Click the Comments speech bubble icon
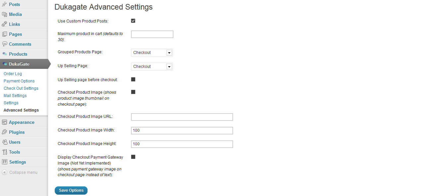Viewport: 447px width, 196px height. 5,44
